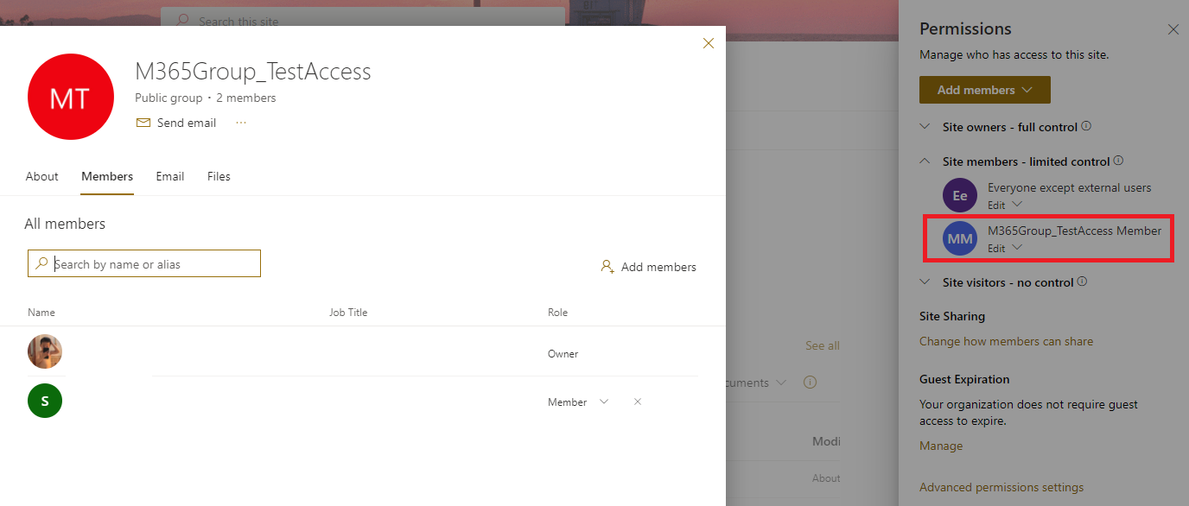Click the green S member avatar
Viewport: 1189px width, 506px height.
click(x=45, y=401)
